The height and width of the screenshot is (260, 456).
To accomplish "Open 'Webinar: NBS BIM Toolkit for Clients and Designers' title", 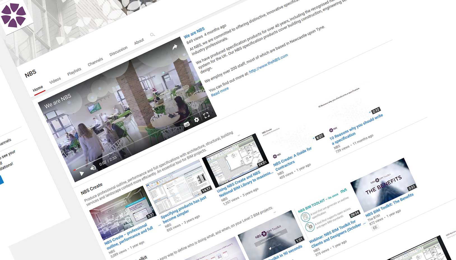I will pos(336,234).
